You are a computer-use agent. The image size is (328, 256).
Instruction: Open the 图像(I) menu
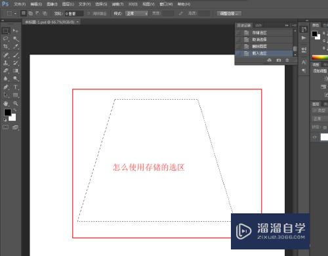click(52, 4)
